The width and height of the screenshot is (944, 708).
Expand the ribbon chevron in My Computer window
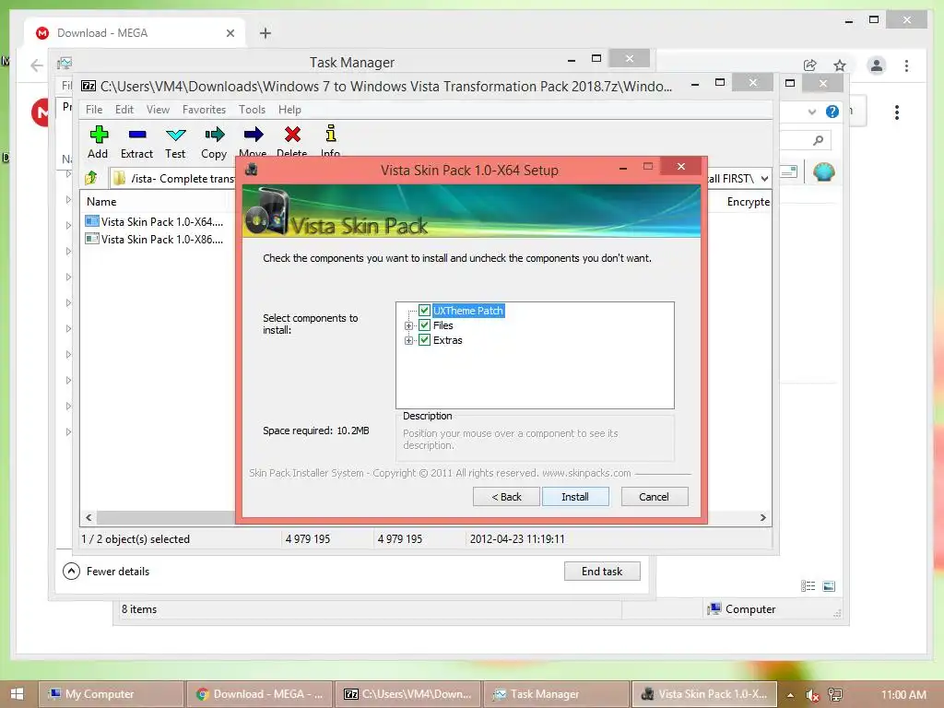812,112
